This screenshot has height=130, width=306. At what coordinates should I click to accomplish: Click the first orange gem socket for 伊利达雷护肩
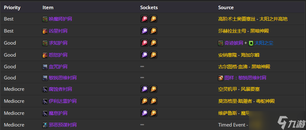144,101
